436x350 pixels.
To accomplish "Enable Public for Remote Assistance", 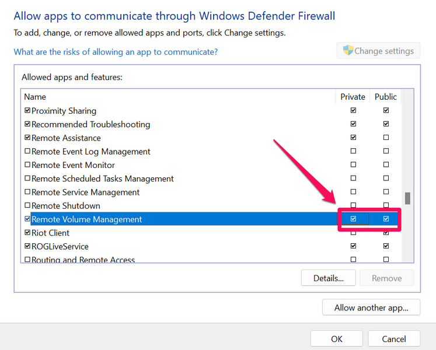I will tap(386, 138).
